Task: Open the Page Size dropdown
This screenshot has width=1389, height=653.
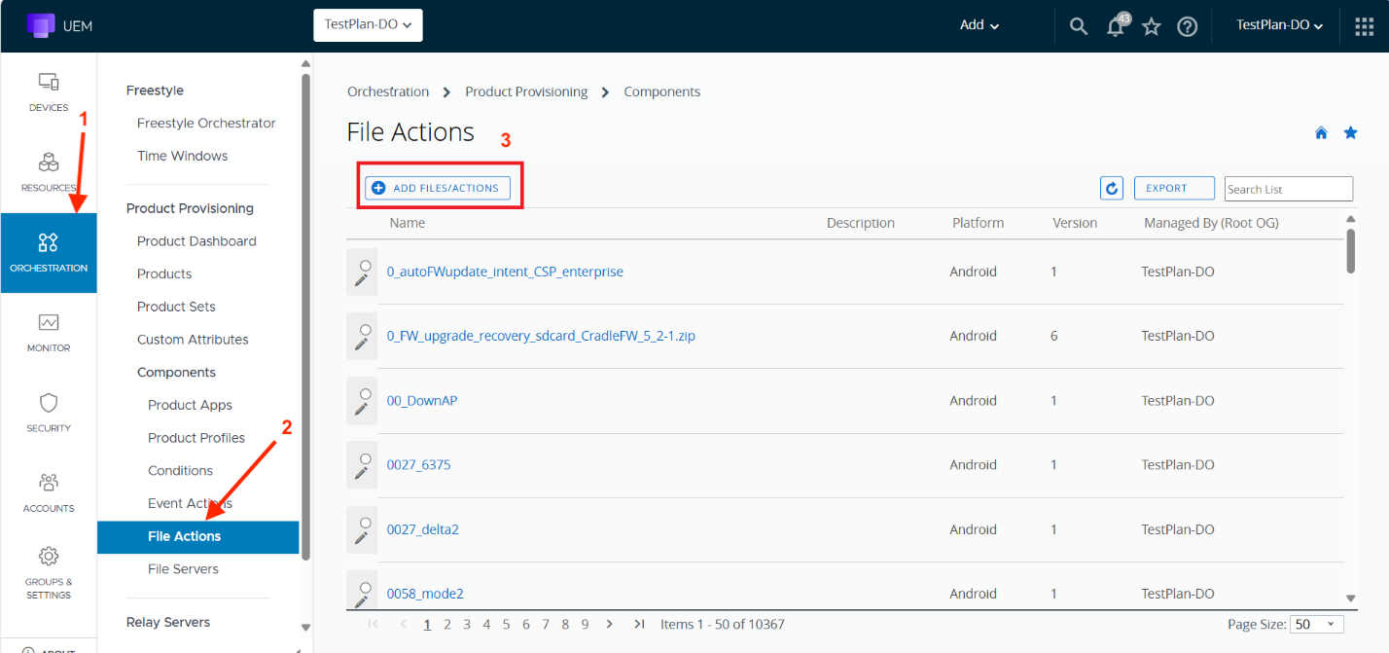Action: tap(1317, 624)
